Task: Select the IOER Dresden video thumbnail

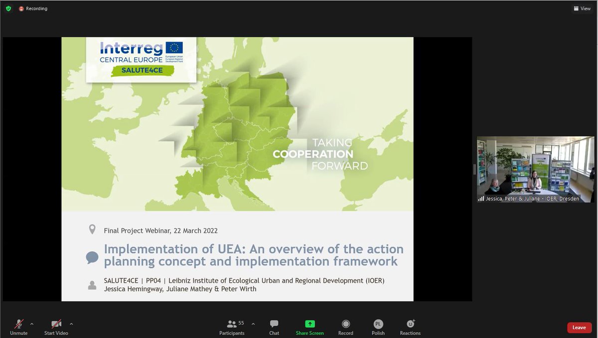Action: [x=535, y=169]
